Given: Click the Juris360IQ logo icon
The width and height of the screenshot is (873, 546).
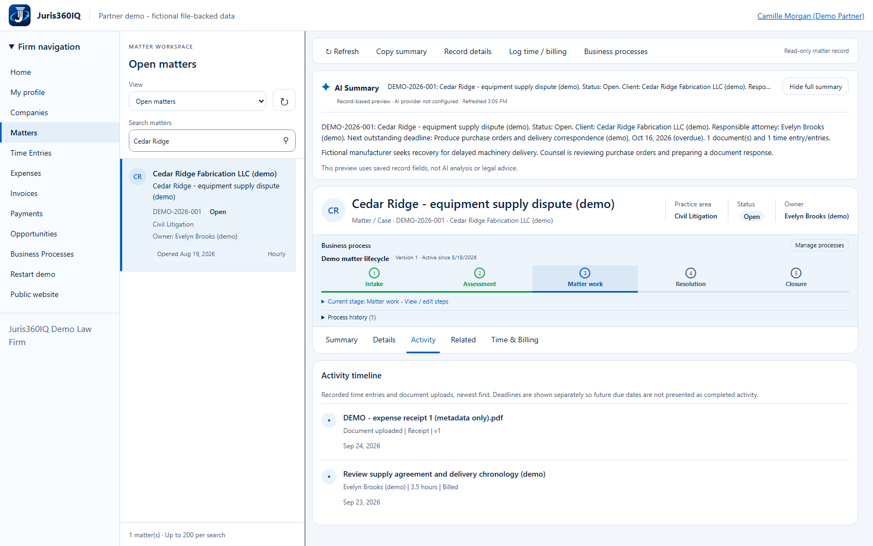Looking at the screenshot, I should [20, 15].
